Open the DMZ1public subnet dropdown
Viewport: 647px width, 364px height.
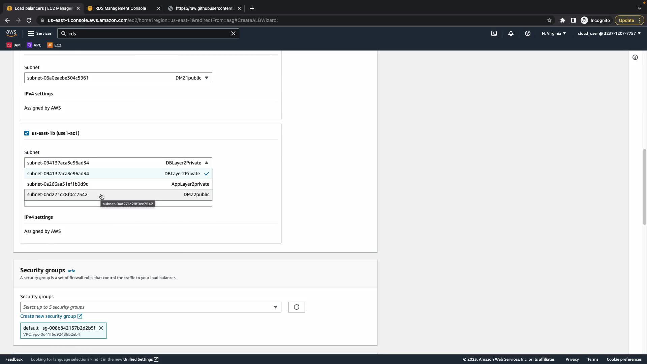point(118,78)
